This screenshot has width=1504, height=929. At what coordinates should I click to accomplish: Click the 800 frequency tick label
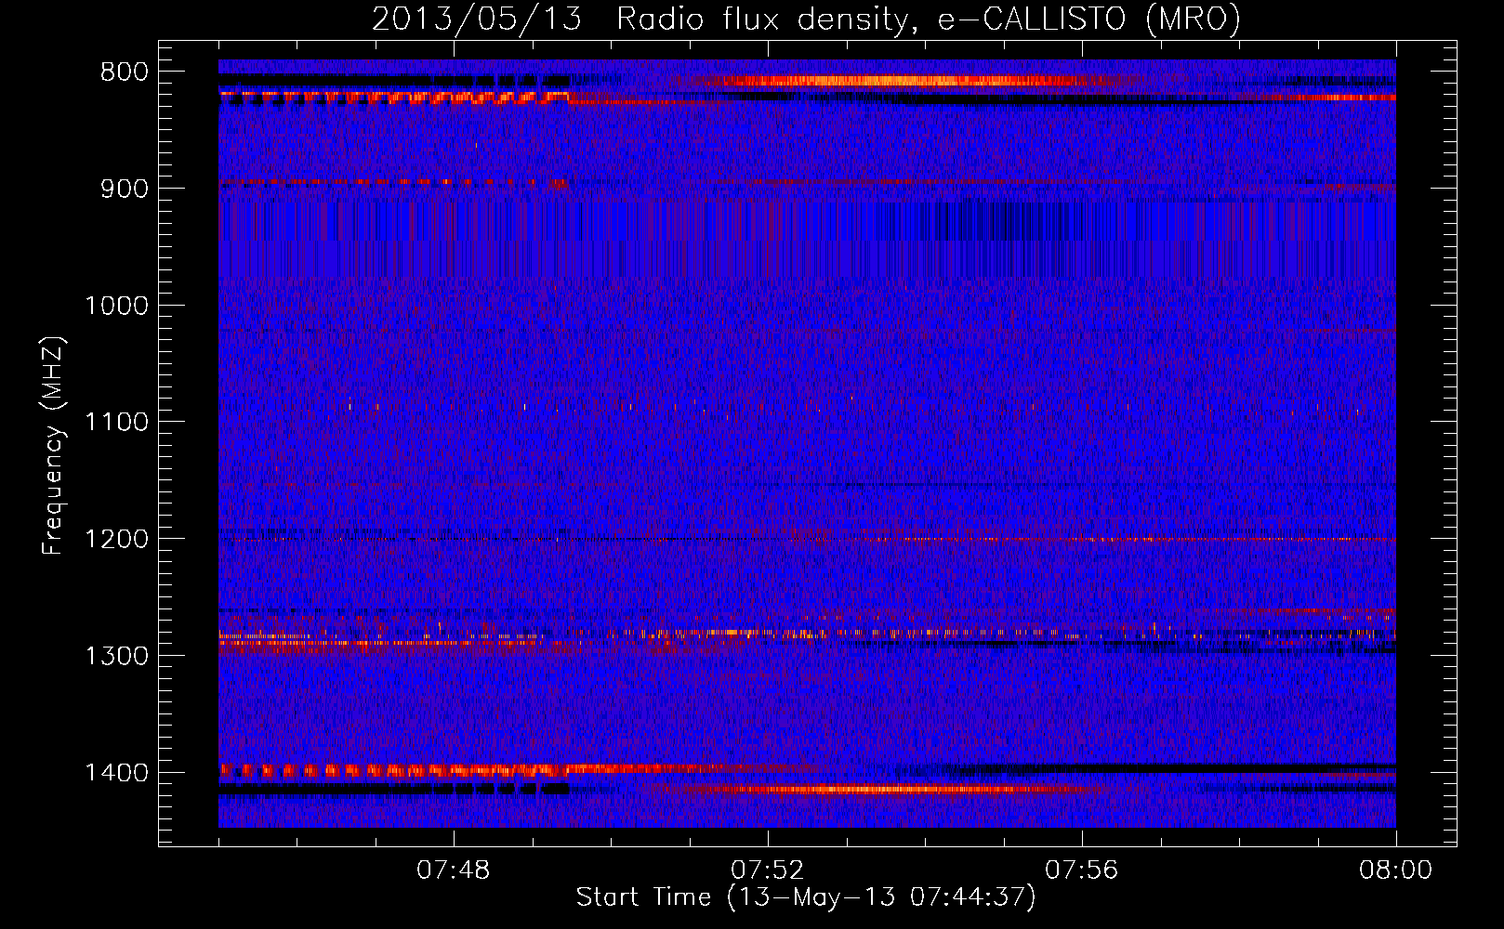[x=124, y=72]
